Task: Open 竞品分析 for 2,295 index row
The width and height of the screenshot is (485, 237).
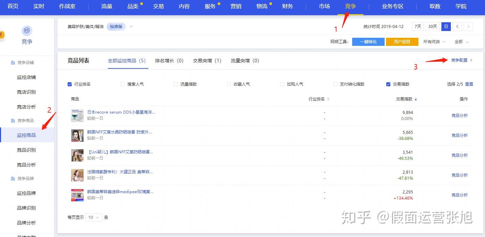Action: (x=460, y=195)
